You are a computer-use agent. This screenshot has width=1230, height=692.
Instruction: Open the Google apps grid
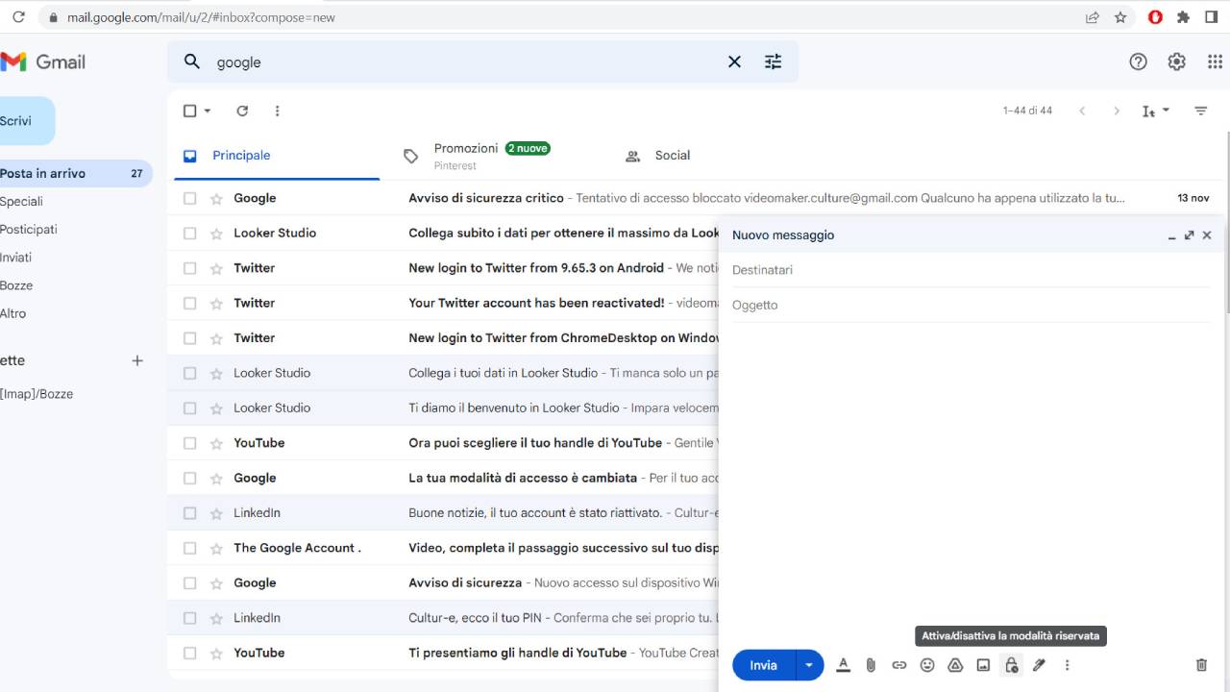1215,62
